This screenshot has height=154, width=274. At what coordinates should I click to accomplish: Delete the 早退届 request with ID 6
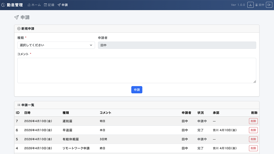pyautogui.click(x=253, y=130)
